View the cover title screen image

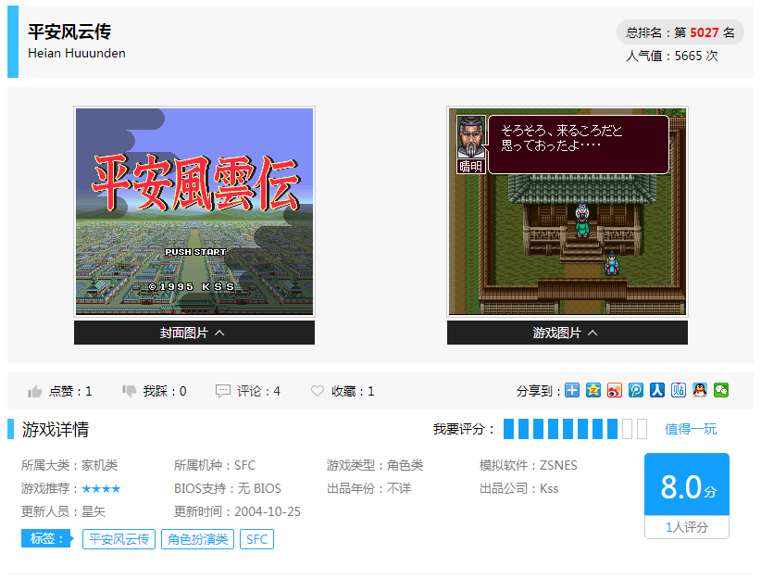194,212
